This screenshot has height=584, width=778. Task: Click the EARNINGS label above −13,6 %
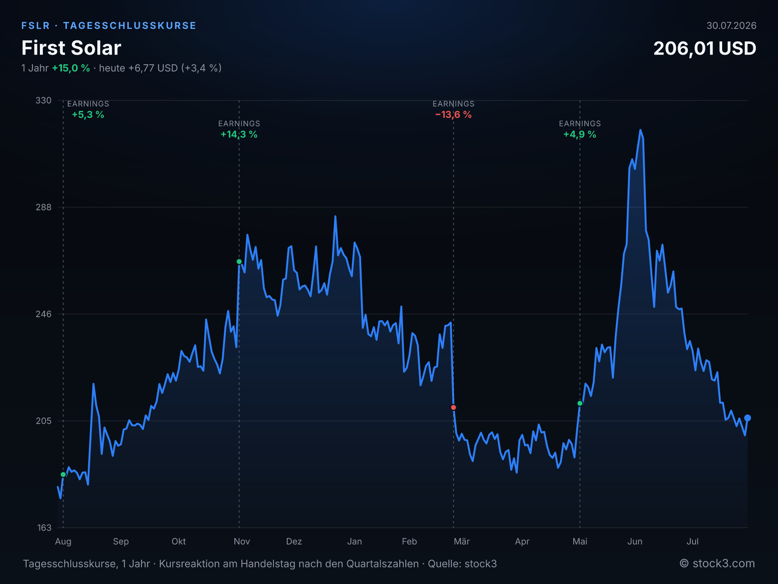click(x=454, y=104)
